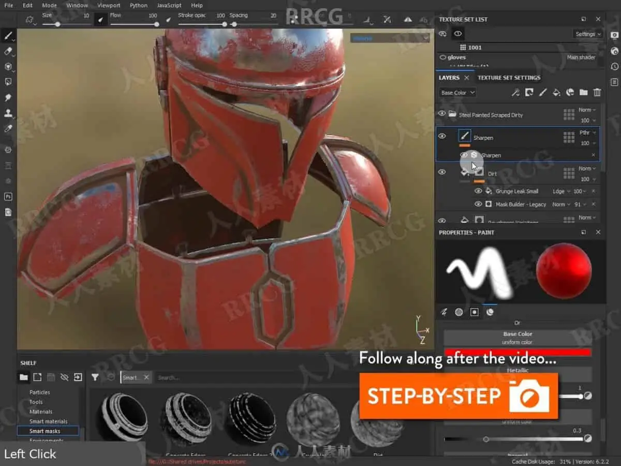Select the Polygon Fill tool
This screenshot has width=621, height=466.
tap(8, 82)
